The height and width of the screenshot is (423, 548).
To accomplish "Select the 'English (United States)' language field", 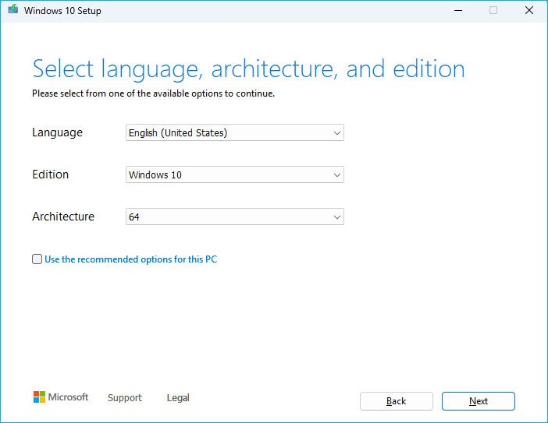I will coord(226,133).
